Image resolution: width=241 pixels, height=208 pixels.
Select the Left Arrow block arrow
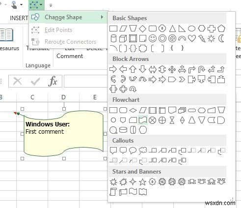pos(123,69)
